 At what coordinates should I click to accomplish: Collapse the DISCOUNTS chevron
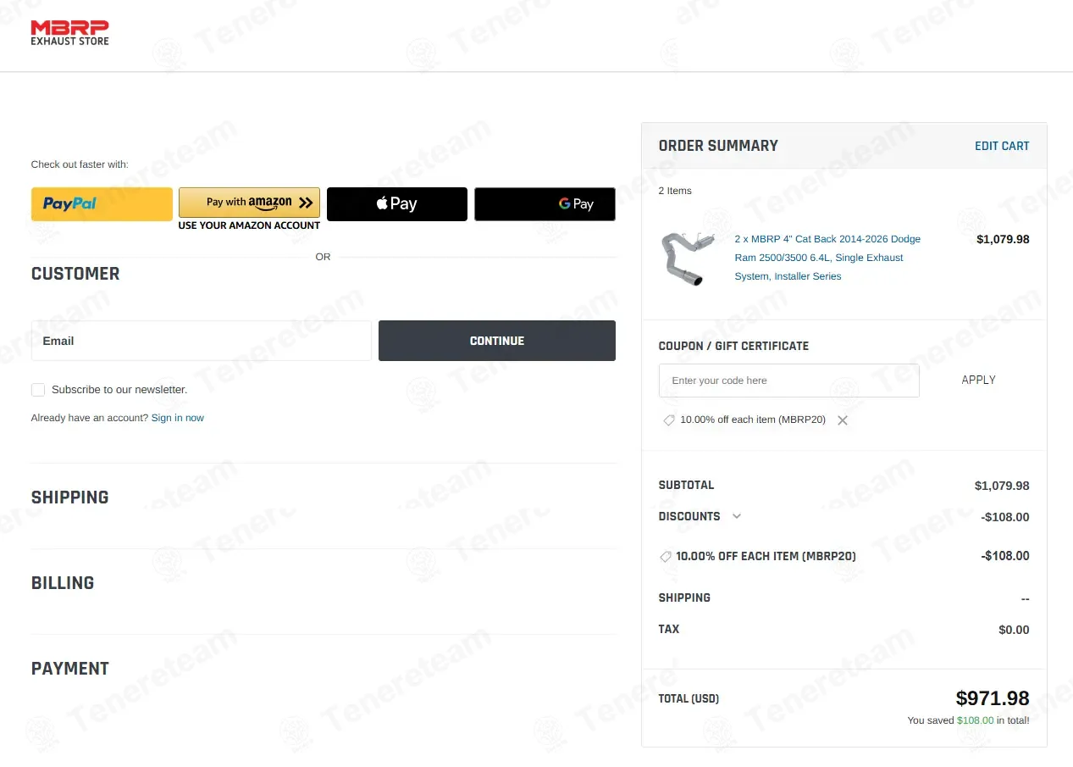point(737,516)
